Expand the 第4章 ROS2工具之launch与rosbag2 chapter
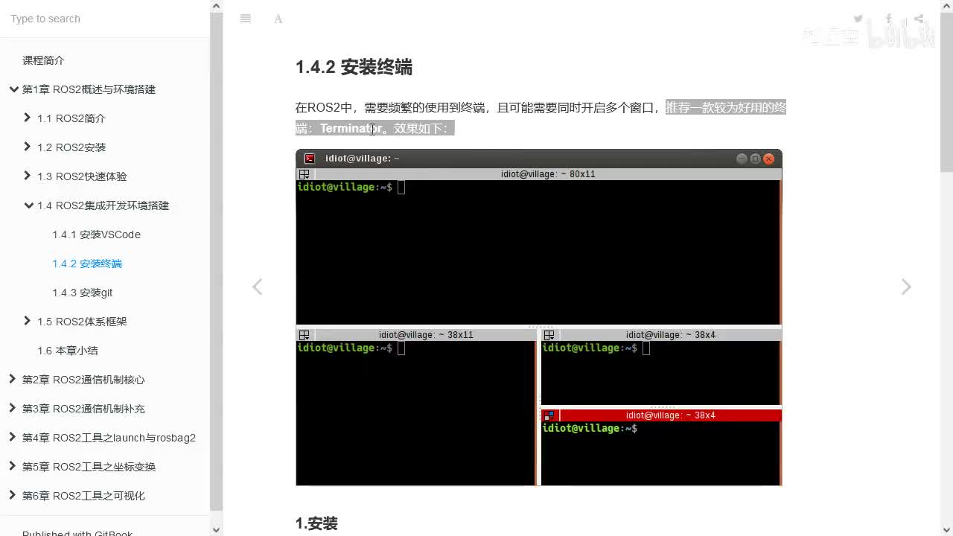Image resolution: width=953 pixels, height=536 pixels. pos(12,437)
